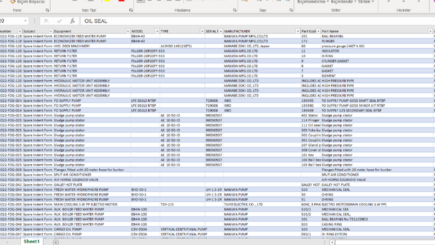Select the "402 Stator" part code cell

pos(310,115)
